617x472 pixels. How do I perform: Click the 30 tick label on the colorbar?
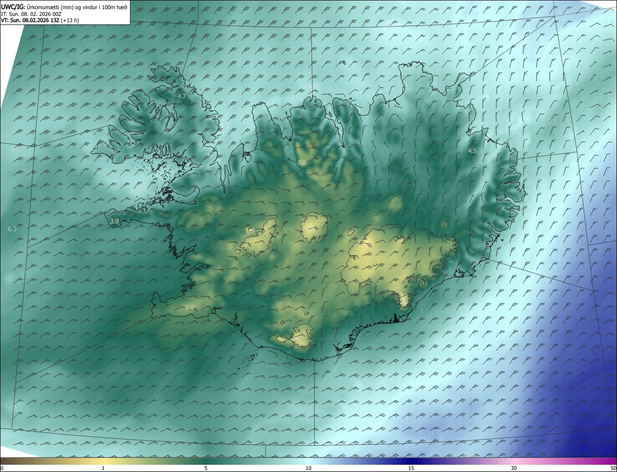(514, 468)
